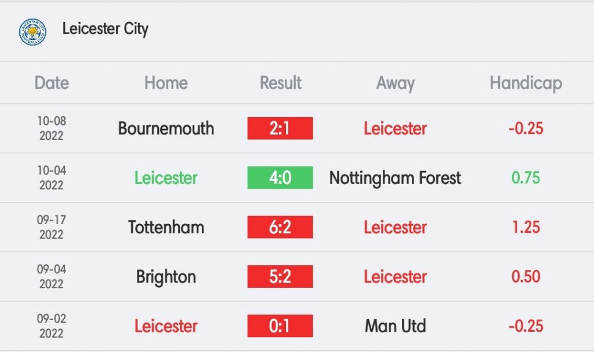Select the Handicap column header
594x352 pixels.
coord(526,83)
